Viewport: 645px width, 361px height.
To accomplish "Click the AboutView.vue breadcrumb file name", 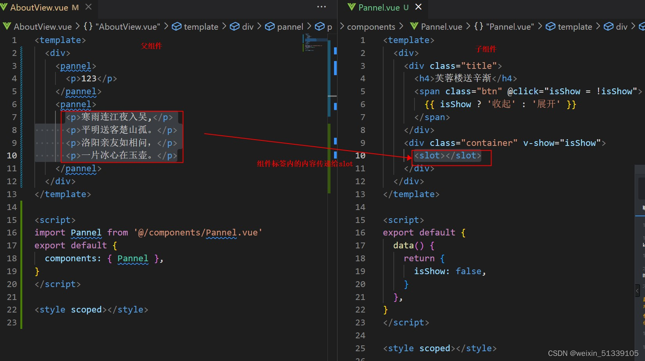I will [x=43, y=27].
